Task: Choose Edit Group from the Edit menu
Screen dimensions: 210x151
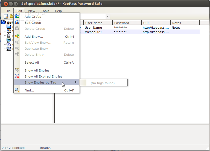Action: tap(47, 23)
